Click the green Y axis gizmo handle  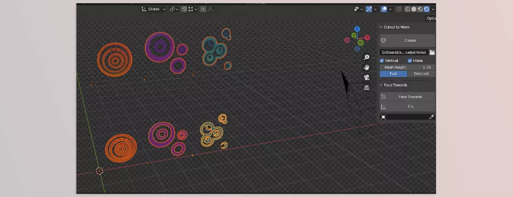pos(354,35)
